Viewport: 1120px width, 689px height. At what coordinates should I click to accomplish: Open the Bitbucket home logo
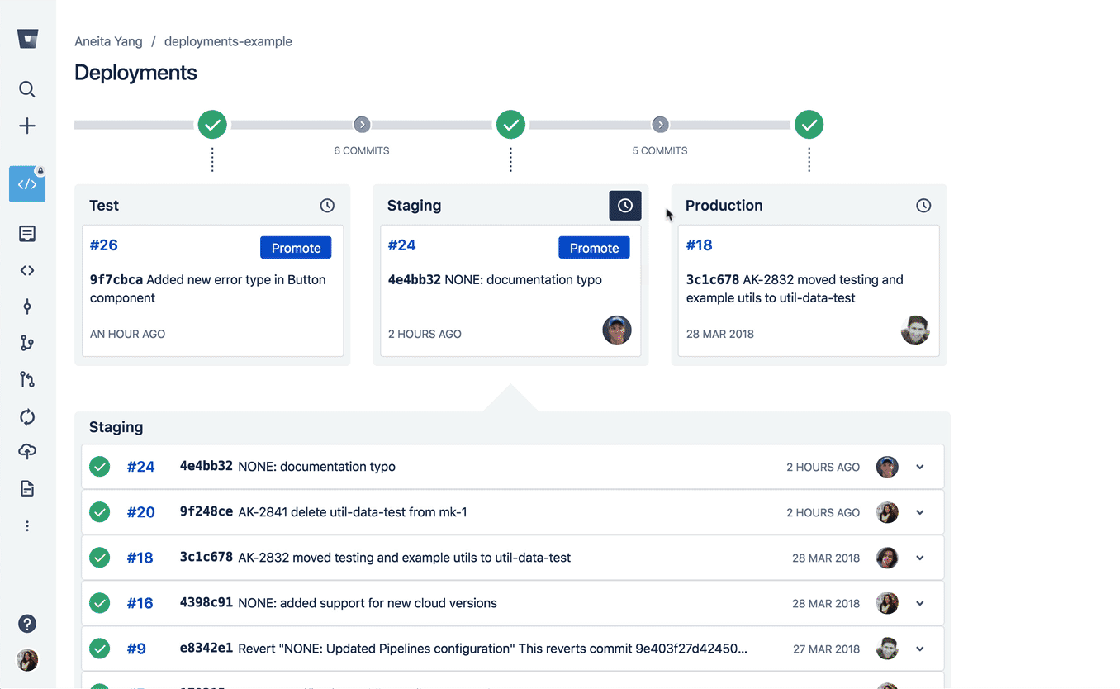(x=27, y=39)
